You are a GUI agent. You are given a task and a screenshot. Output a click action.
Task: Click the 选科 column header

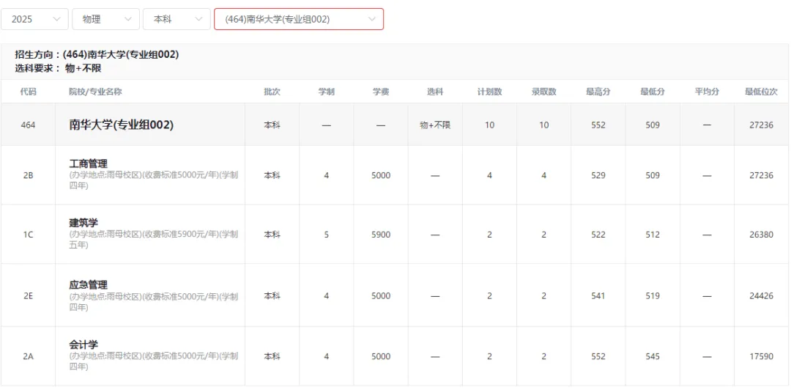tap(435, 92)
